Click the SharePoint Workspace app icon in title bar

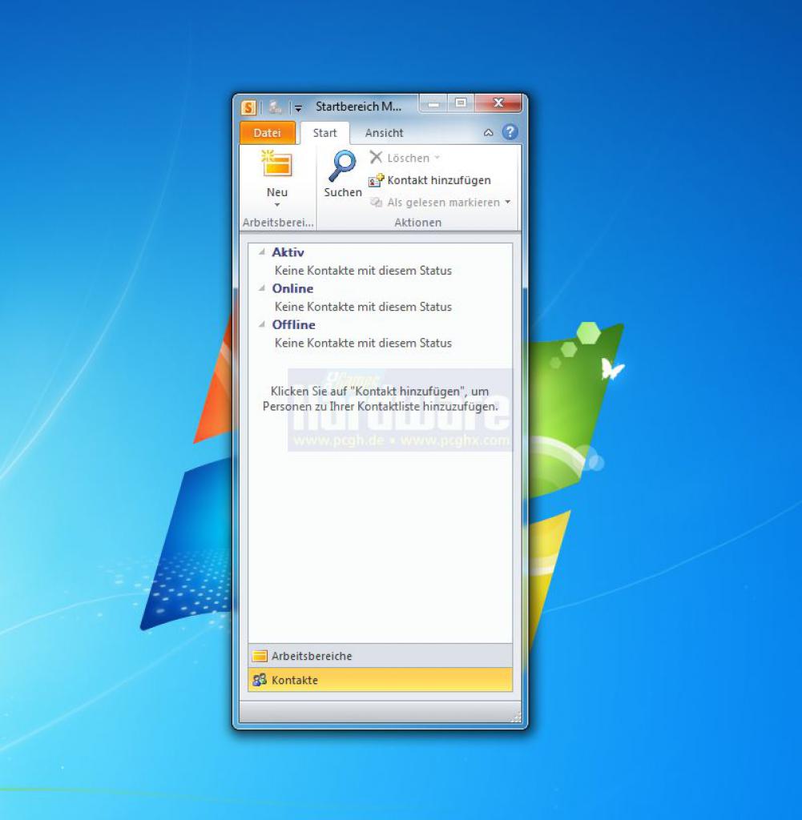(248, 107)
